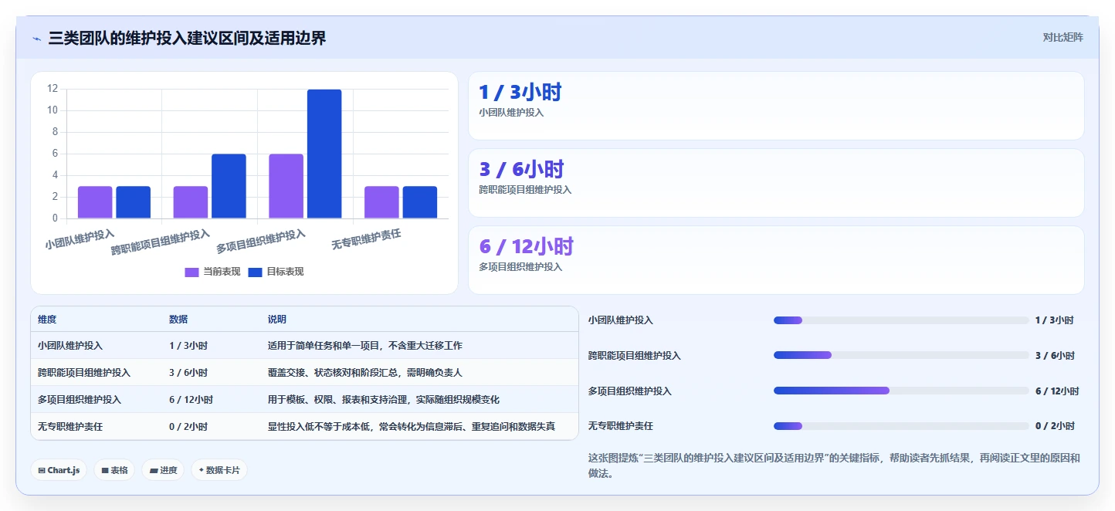Click the 6 / 12小时 data card

coord(776,260)
